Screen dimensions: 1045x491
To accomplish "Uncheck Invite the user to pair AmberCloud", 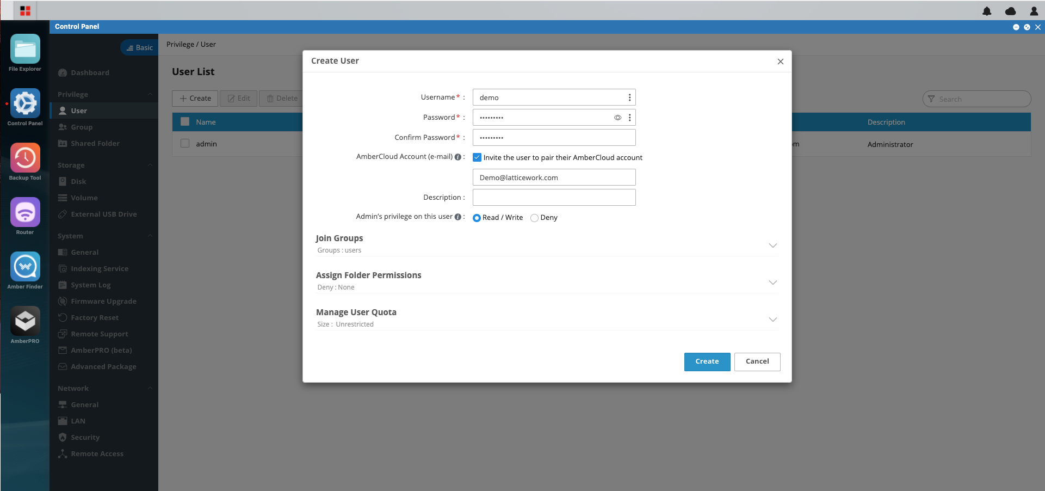I will coord(477,157).
